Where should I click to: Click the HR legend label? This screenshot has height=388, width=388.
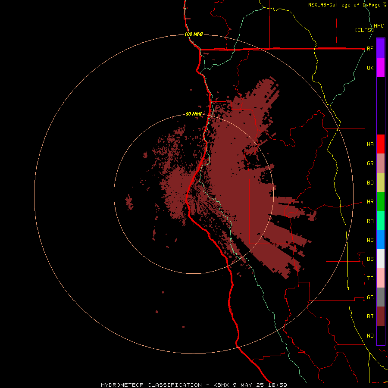point(370,202)
